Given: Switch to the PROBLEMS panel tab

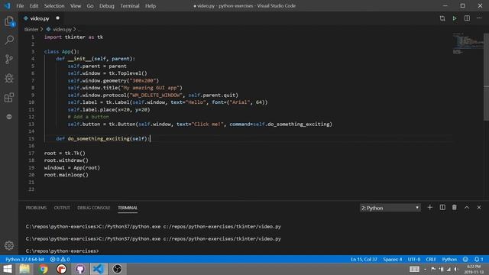Looking at the screenshot, I should click(36, 208).
